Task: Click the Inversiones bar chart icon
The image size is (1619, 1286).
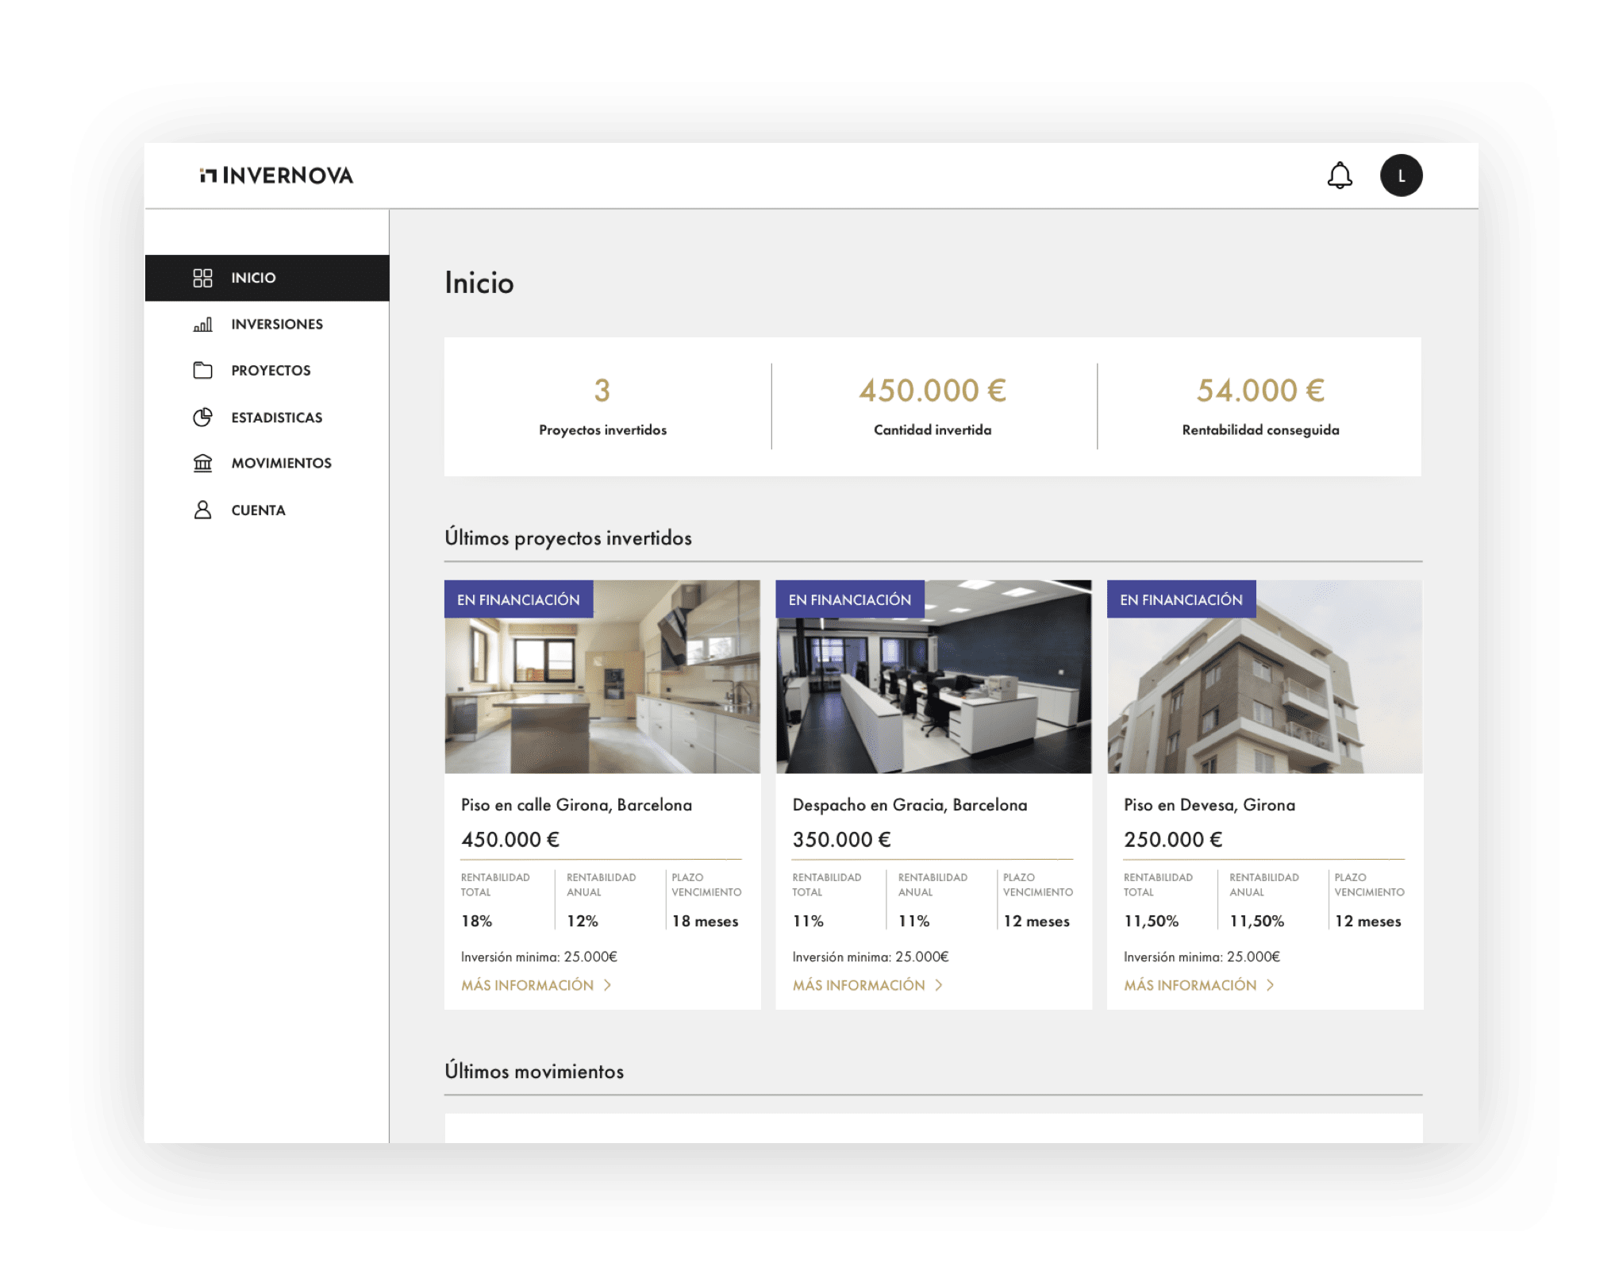Action: (202, 324)
